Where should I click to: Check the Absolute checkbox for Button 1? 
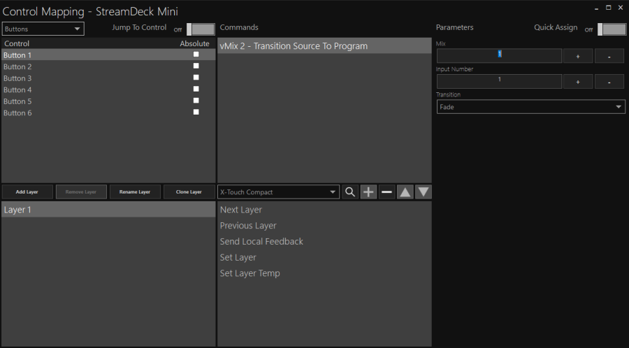coord(196,55)
